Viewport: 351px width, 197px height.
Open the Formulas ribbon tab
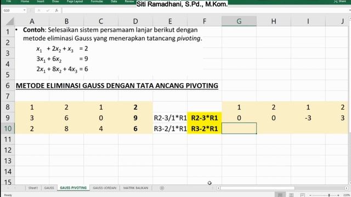[x=97, y=1]
